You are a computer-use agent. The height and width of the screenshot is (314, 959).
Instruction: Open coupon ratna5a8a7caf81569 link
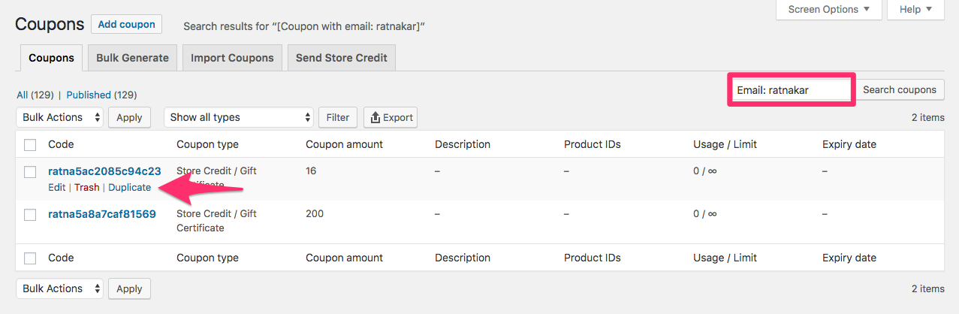pos(102,214)
